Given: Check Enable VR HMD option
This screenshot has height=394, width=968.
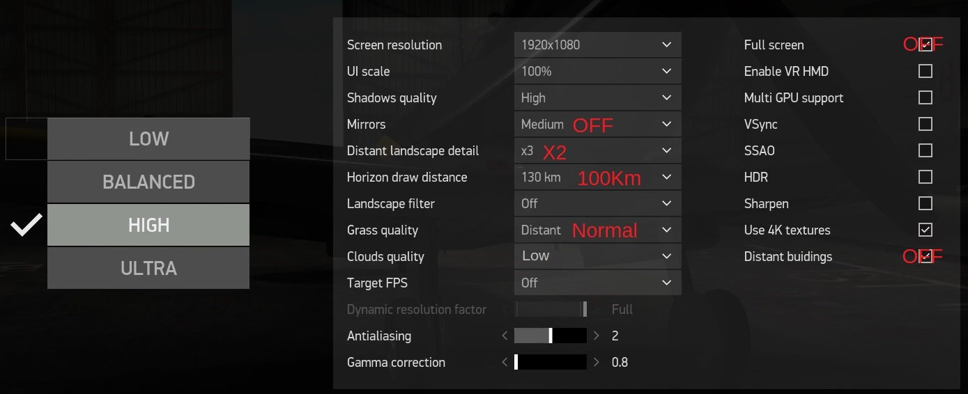Looking at the screenshot, I should click(x=925, y=72).
